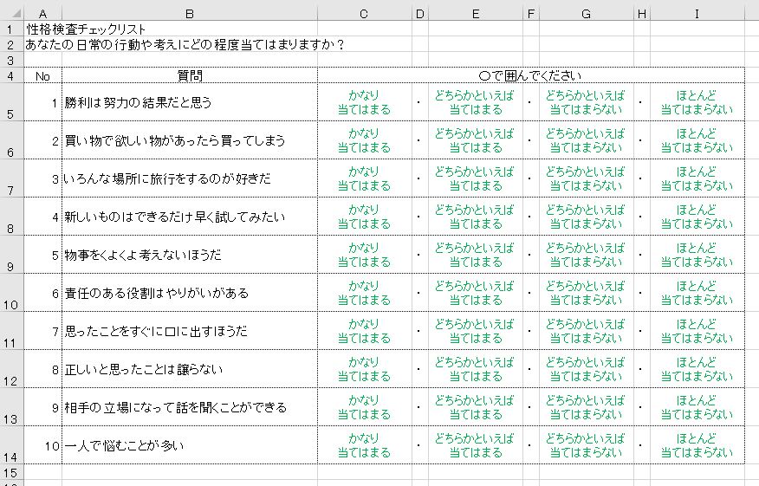This screenshot has height=486, width=759.
Task: Click question 正しいと思ったことは譲らない
Action: pyautogui.click(x=143, y=369)
